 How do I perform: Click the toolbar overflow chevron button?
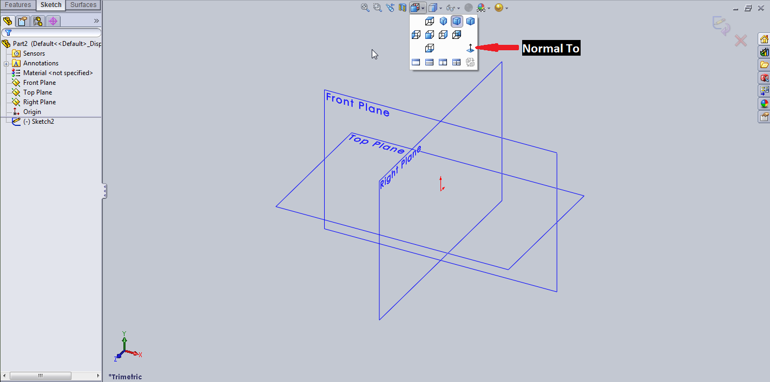coord(96,21)
